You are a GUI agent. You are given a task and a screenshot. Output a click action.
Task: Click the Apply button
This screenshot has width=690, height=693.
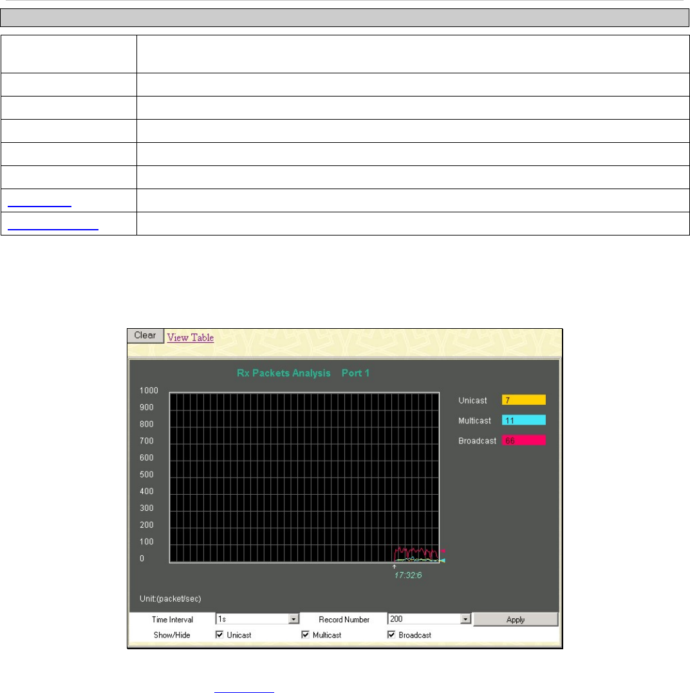pyautogui.click(x=516, y=620)
